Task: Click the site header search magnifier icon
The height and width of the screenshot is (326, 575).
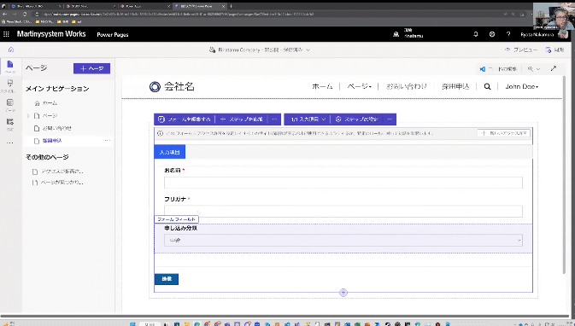Action: tap(487, 86)
